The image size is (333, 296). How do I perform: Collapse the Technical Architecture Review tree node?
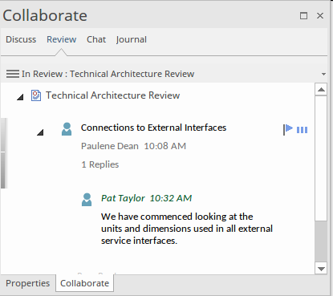20,97
